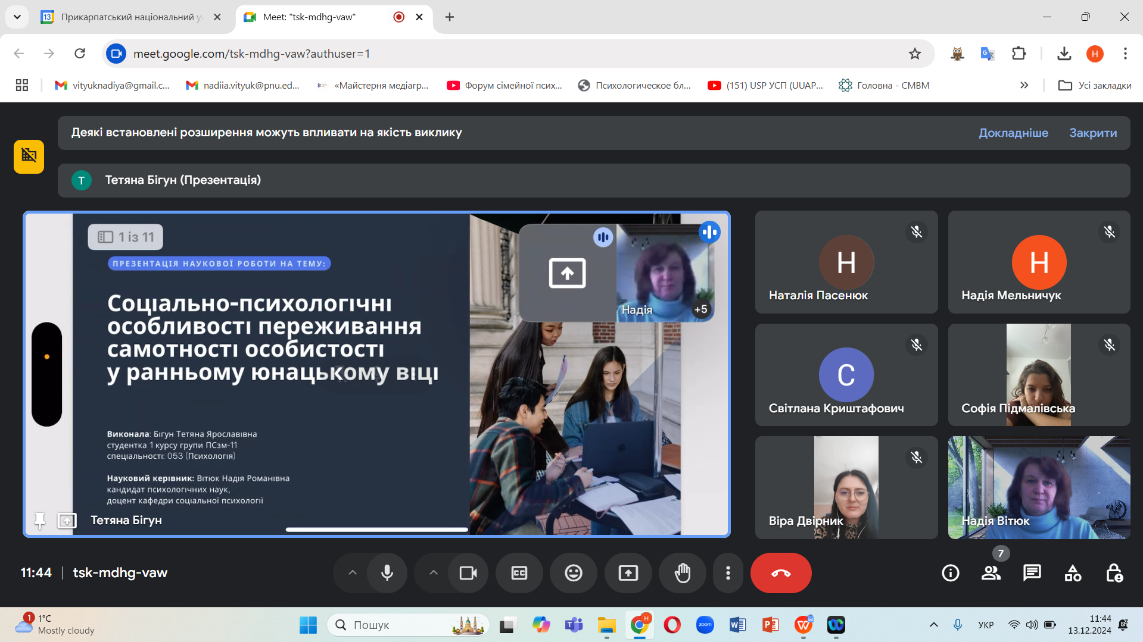Viewport: 1143px width, 642px height.
Task: Open host controls lock icon
Action: pos(1114,573)
